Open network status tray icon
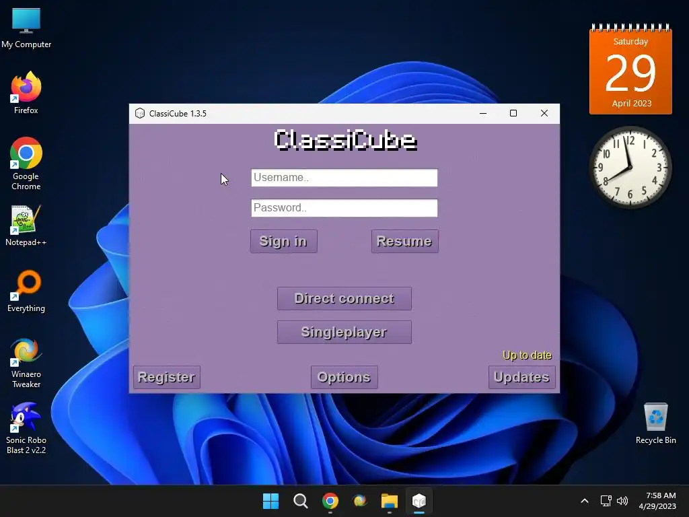The width and height of the screenshot is (689, 517). click(606, 501)
